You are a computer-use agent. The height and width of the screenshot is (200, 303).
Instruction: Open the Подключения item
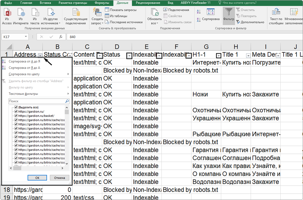(176, 10)
